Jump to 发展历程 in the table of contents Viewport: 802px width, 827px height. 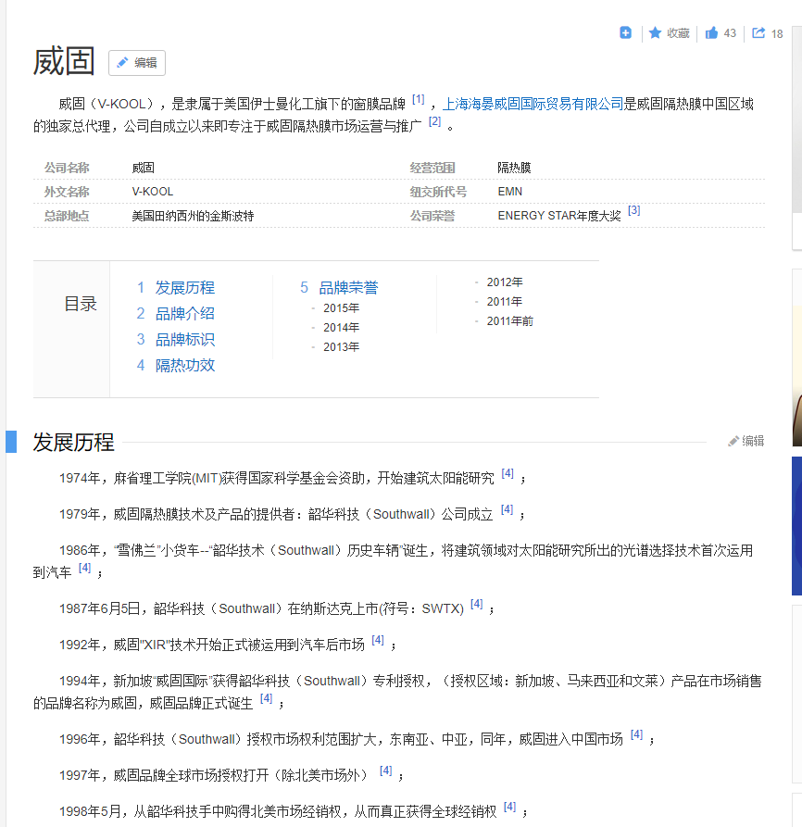184,287
